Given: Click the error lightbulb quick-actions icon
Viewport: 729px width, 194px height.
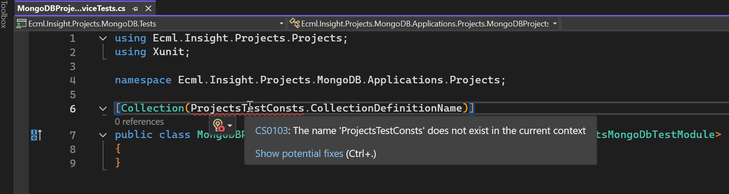Looking at the screenshot, I should pos(219,125).
